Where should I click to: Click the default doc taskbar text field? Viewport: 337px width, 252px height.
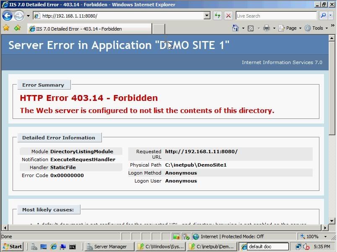[267, 247]
